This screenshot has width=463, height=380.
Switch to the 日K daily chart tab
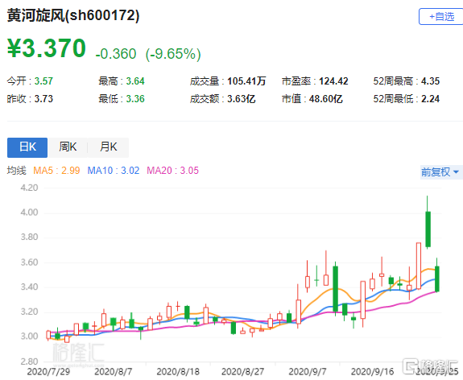pos(27,147)
